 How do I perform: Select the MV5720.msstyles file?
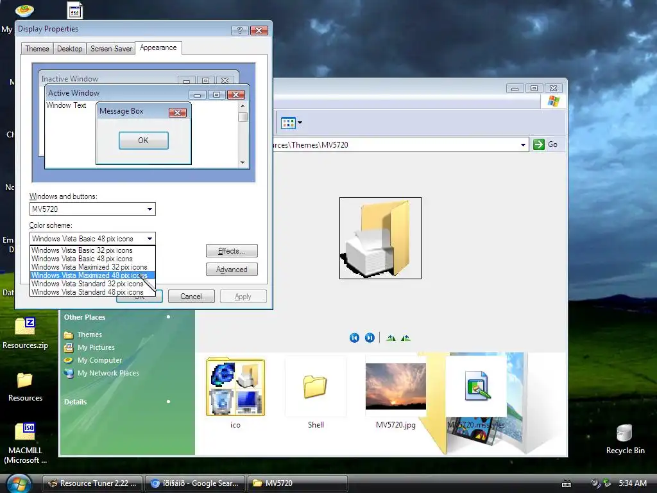coord(476,386)
